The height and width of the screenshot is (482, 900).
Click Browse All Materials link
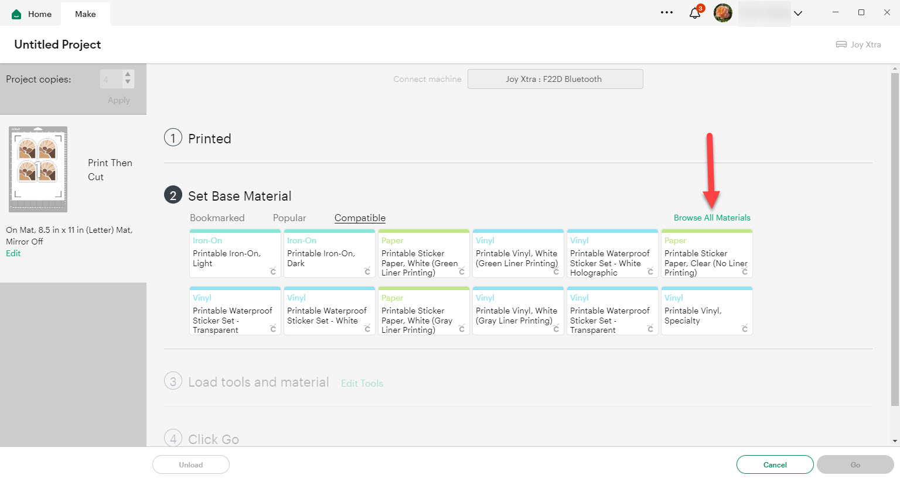tap(711, 218)
